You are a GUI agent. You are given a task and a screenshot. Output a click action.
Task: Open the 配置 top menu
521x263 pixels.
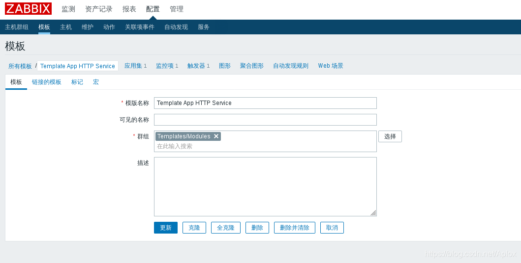tap(153, 9)
